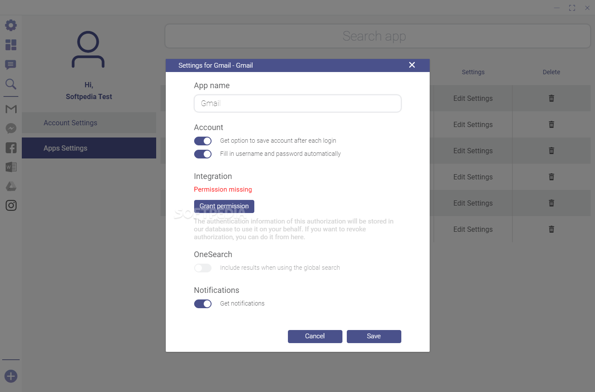Click the Delete column header

(x=551, y=72)
